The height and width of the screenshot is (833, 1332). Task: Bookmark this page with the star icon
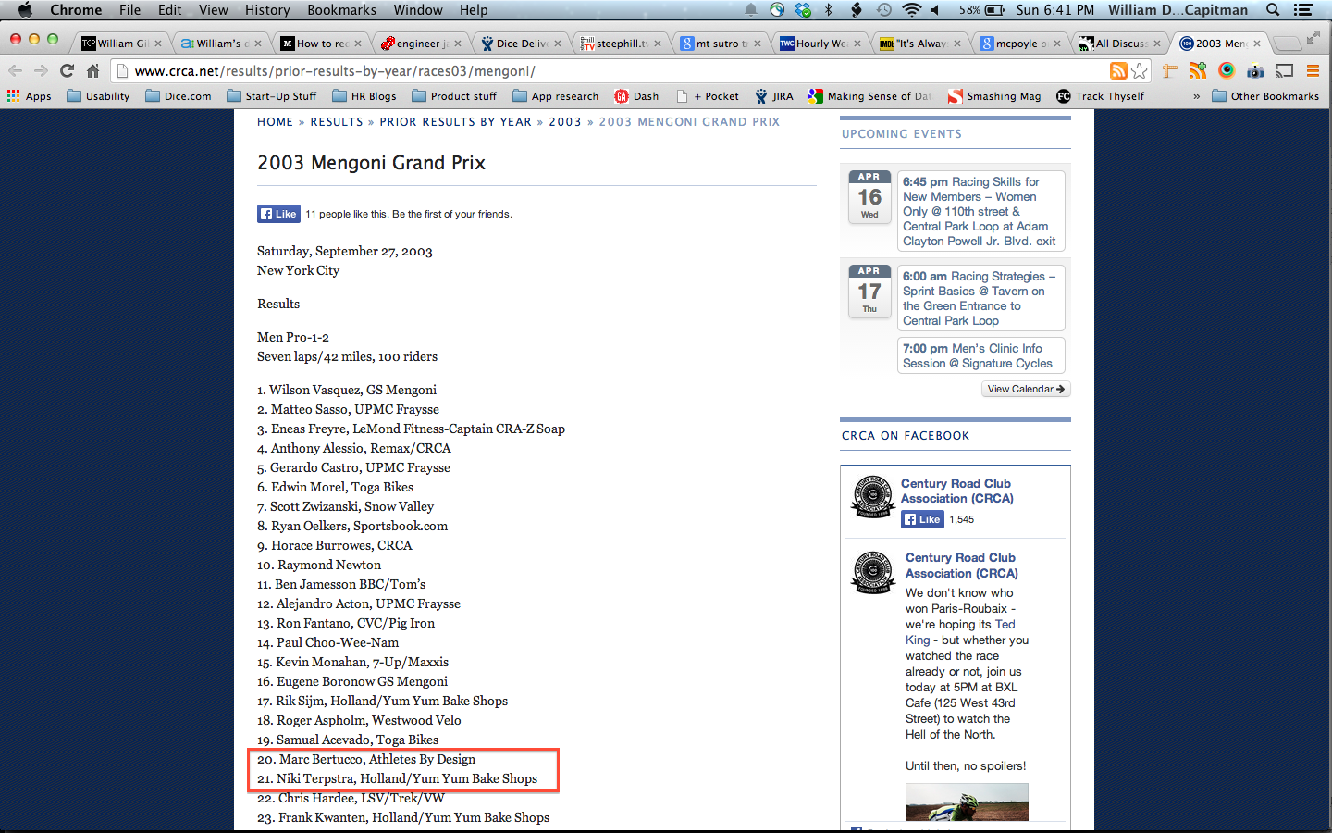(1140, 70)
